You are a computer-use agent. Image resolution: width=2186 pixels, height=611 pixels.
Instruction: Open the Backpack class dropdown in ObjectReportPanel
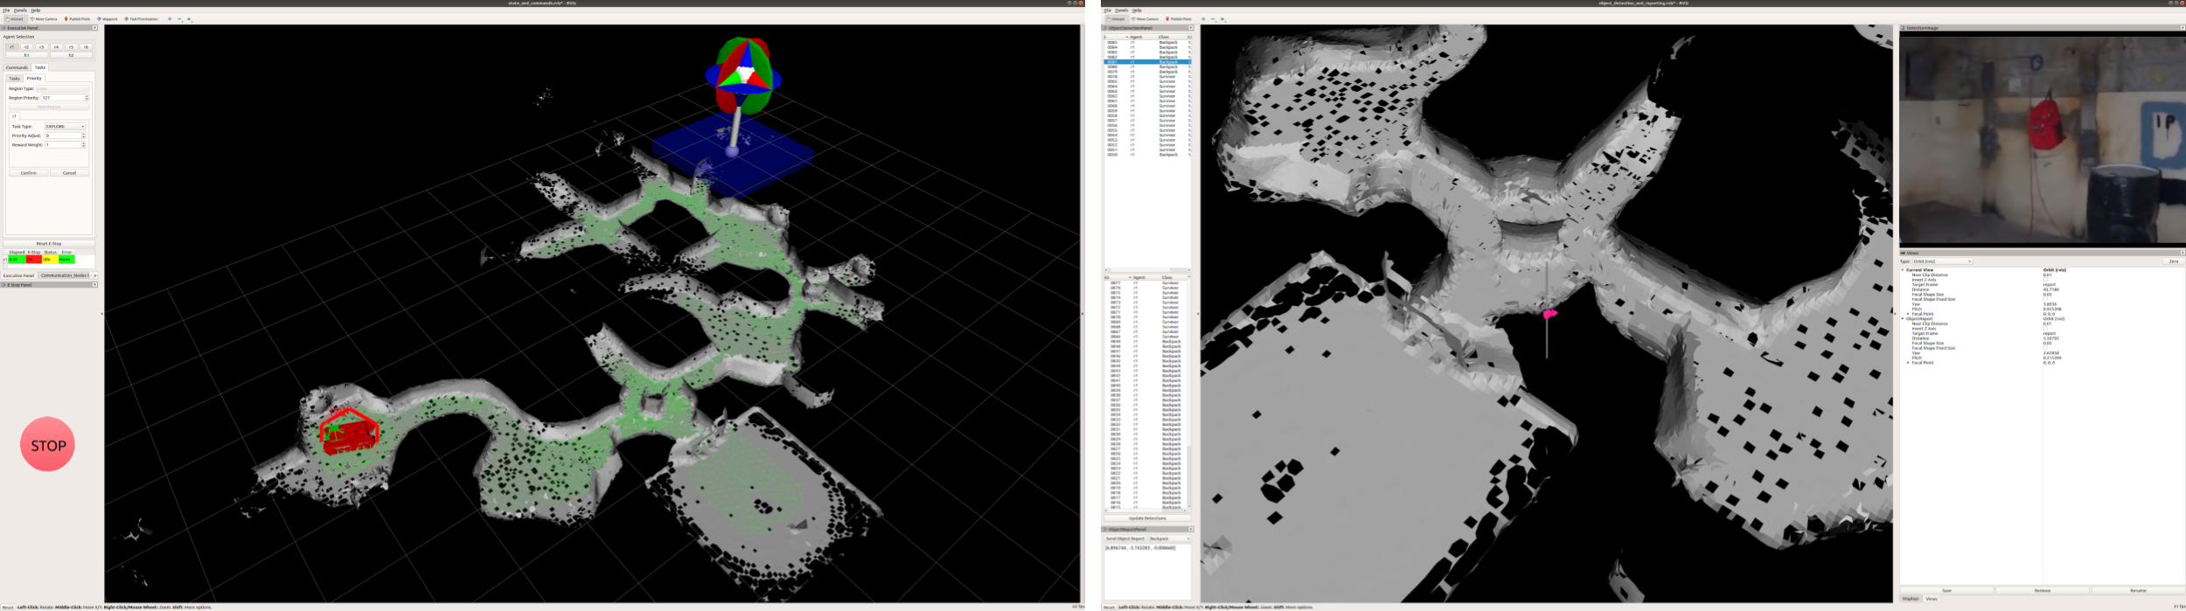click(x=1169, y=538)
